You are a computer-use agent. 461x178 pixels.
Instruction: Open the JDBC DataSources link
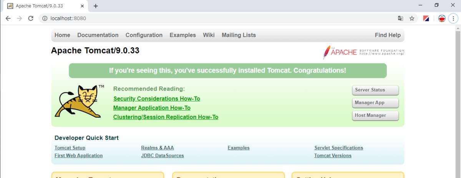coord(163,156)
